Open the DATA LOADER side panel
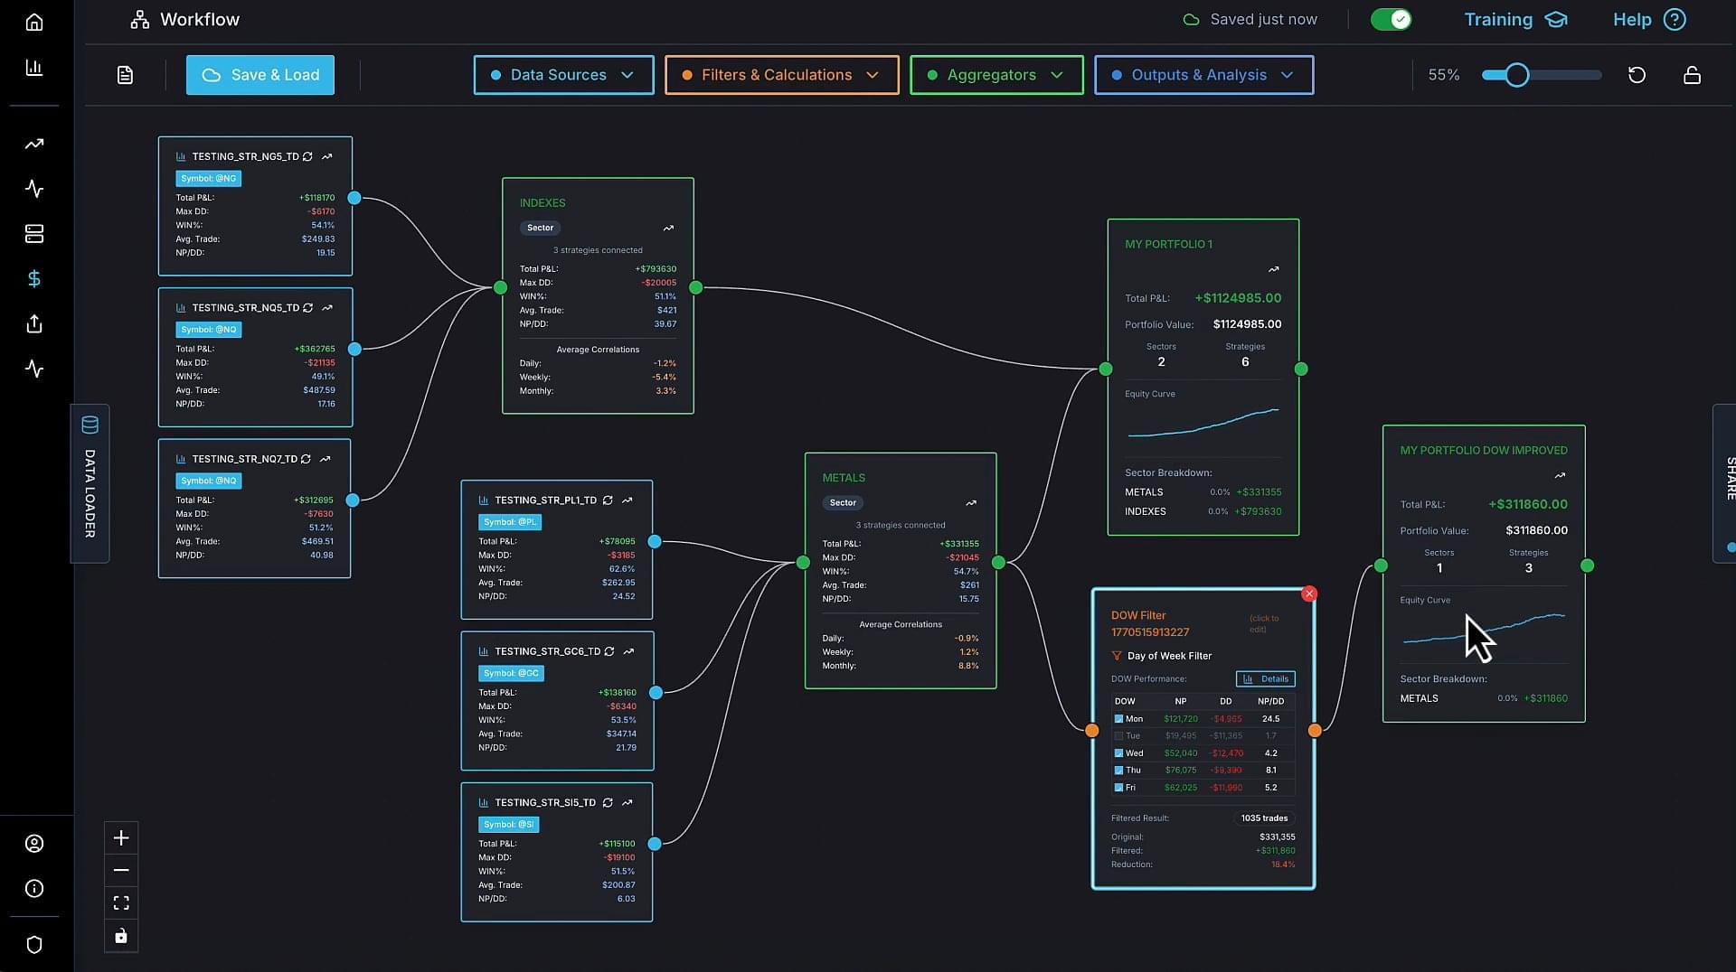Screen dimensions: 1736x972 [89, 483]
